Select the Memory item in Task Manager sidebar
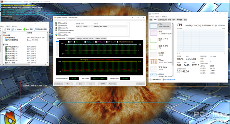The image size is (230, 124). [x=160, y=33]
